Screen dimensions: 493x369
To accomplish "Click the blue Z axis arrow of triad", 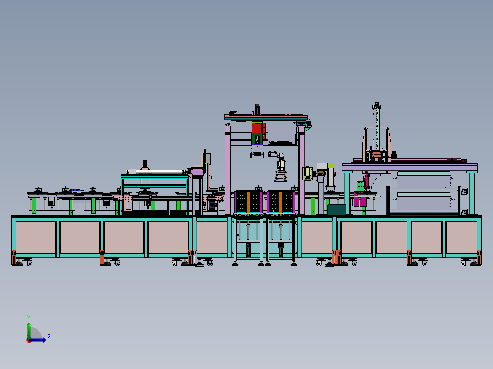I will click(x=38, y=340).
